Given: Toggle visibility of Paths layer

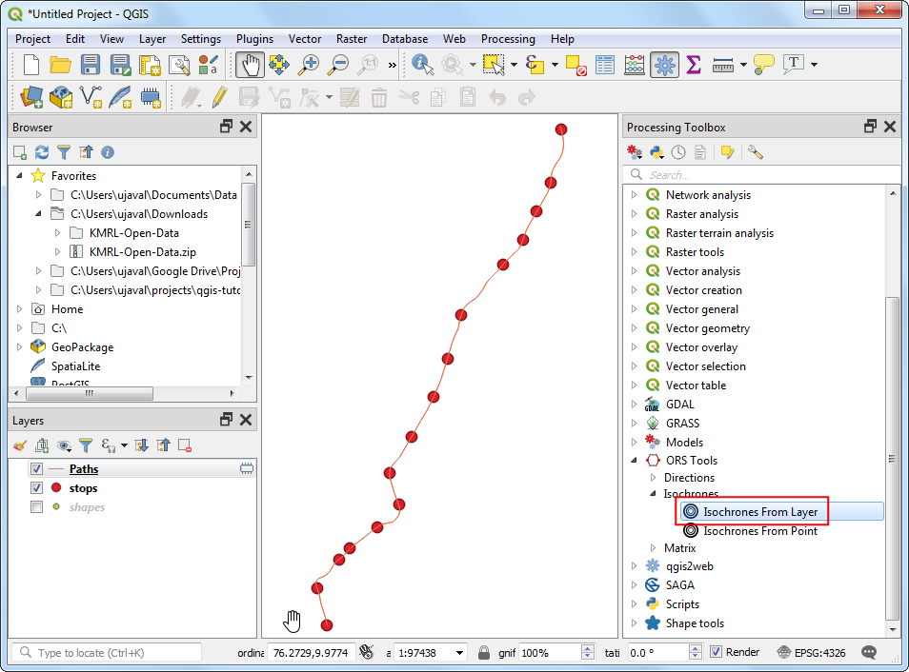Looking at the screenshot, I should tap(36, 468).
